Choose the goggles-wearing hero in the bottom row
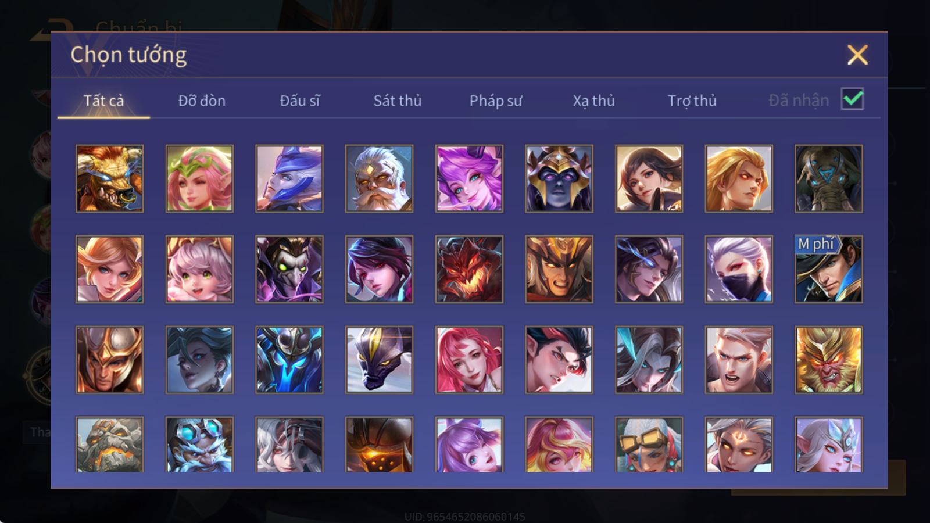Image resolution: width=930 pixels, height=523 pixels. tap(649, 445)
